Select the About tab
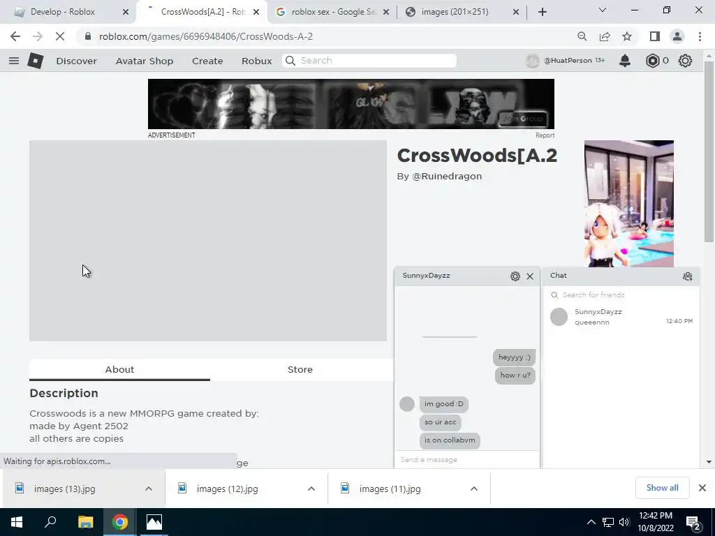 tap(119, 370)
